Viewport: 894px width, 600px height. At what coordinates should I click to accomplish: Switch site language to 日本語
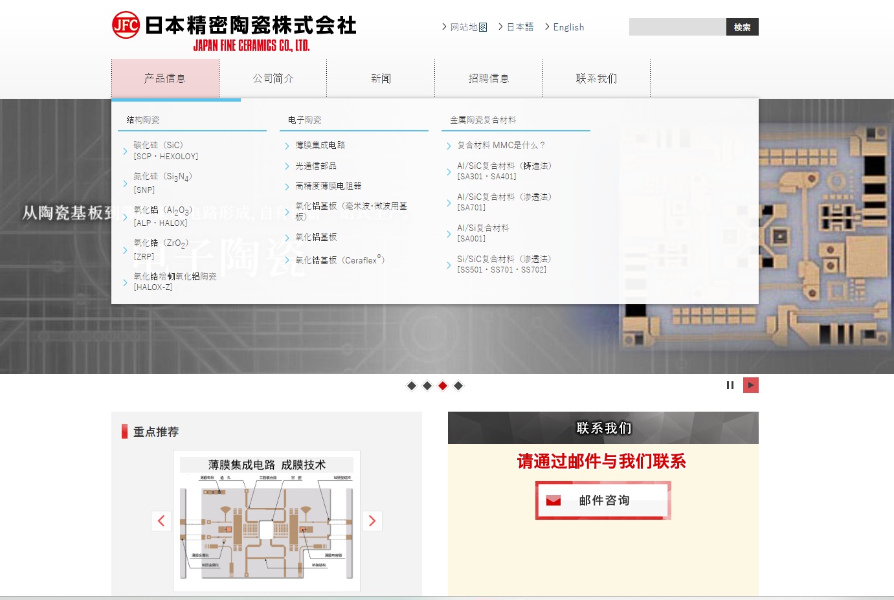tap(520, 27)
